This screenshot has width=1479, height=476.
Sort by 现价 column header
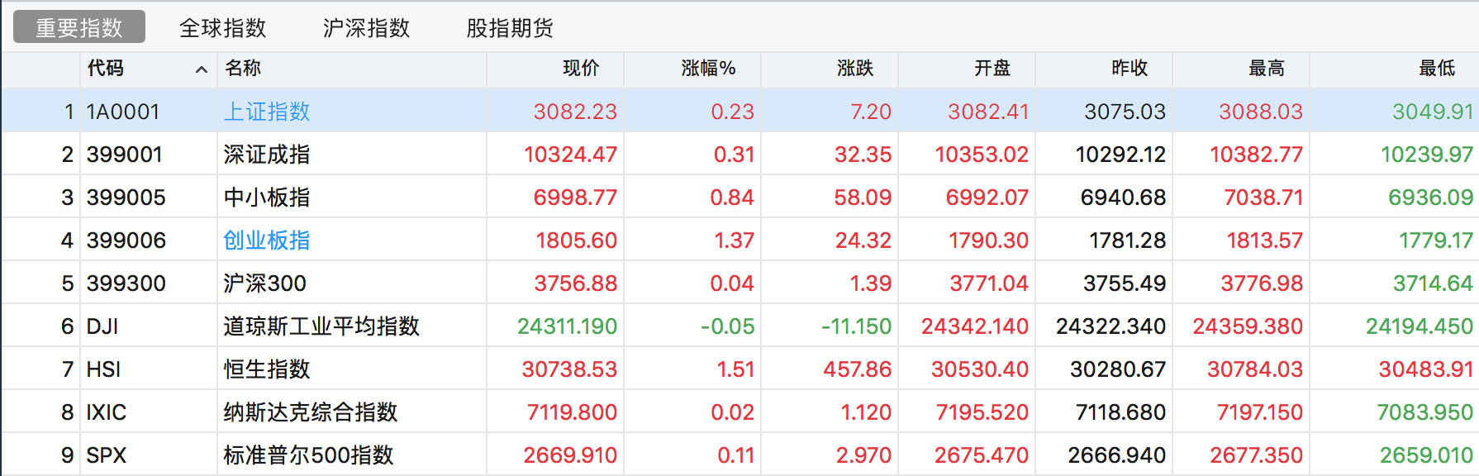580,69
